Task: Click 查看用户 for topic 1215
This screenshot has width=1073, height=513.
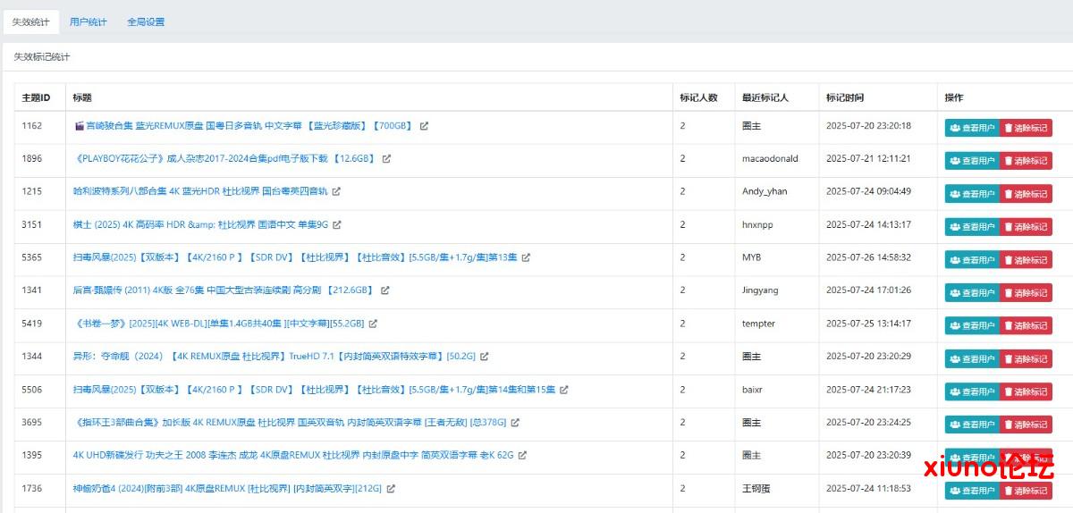Action: [x=972, y=194]
